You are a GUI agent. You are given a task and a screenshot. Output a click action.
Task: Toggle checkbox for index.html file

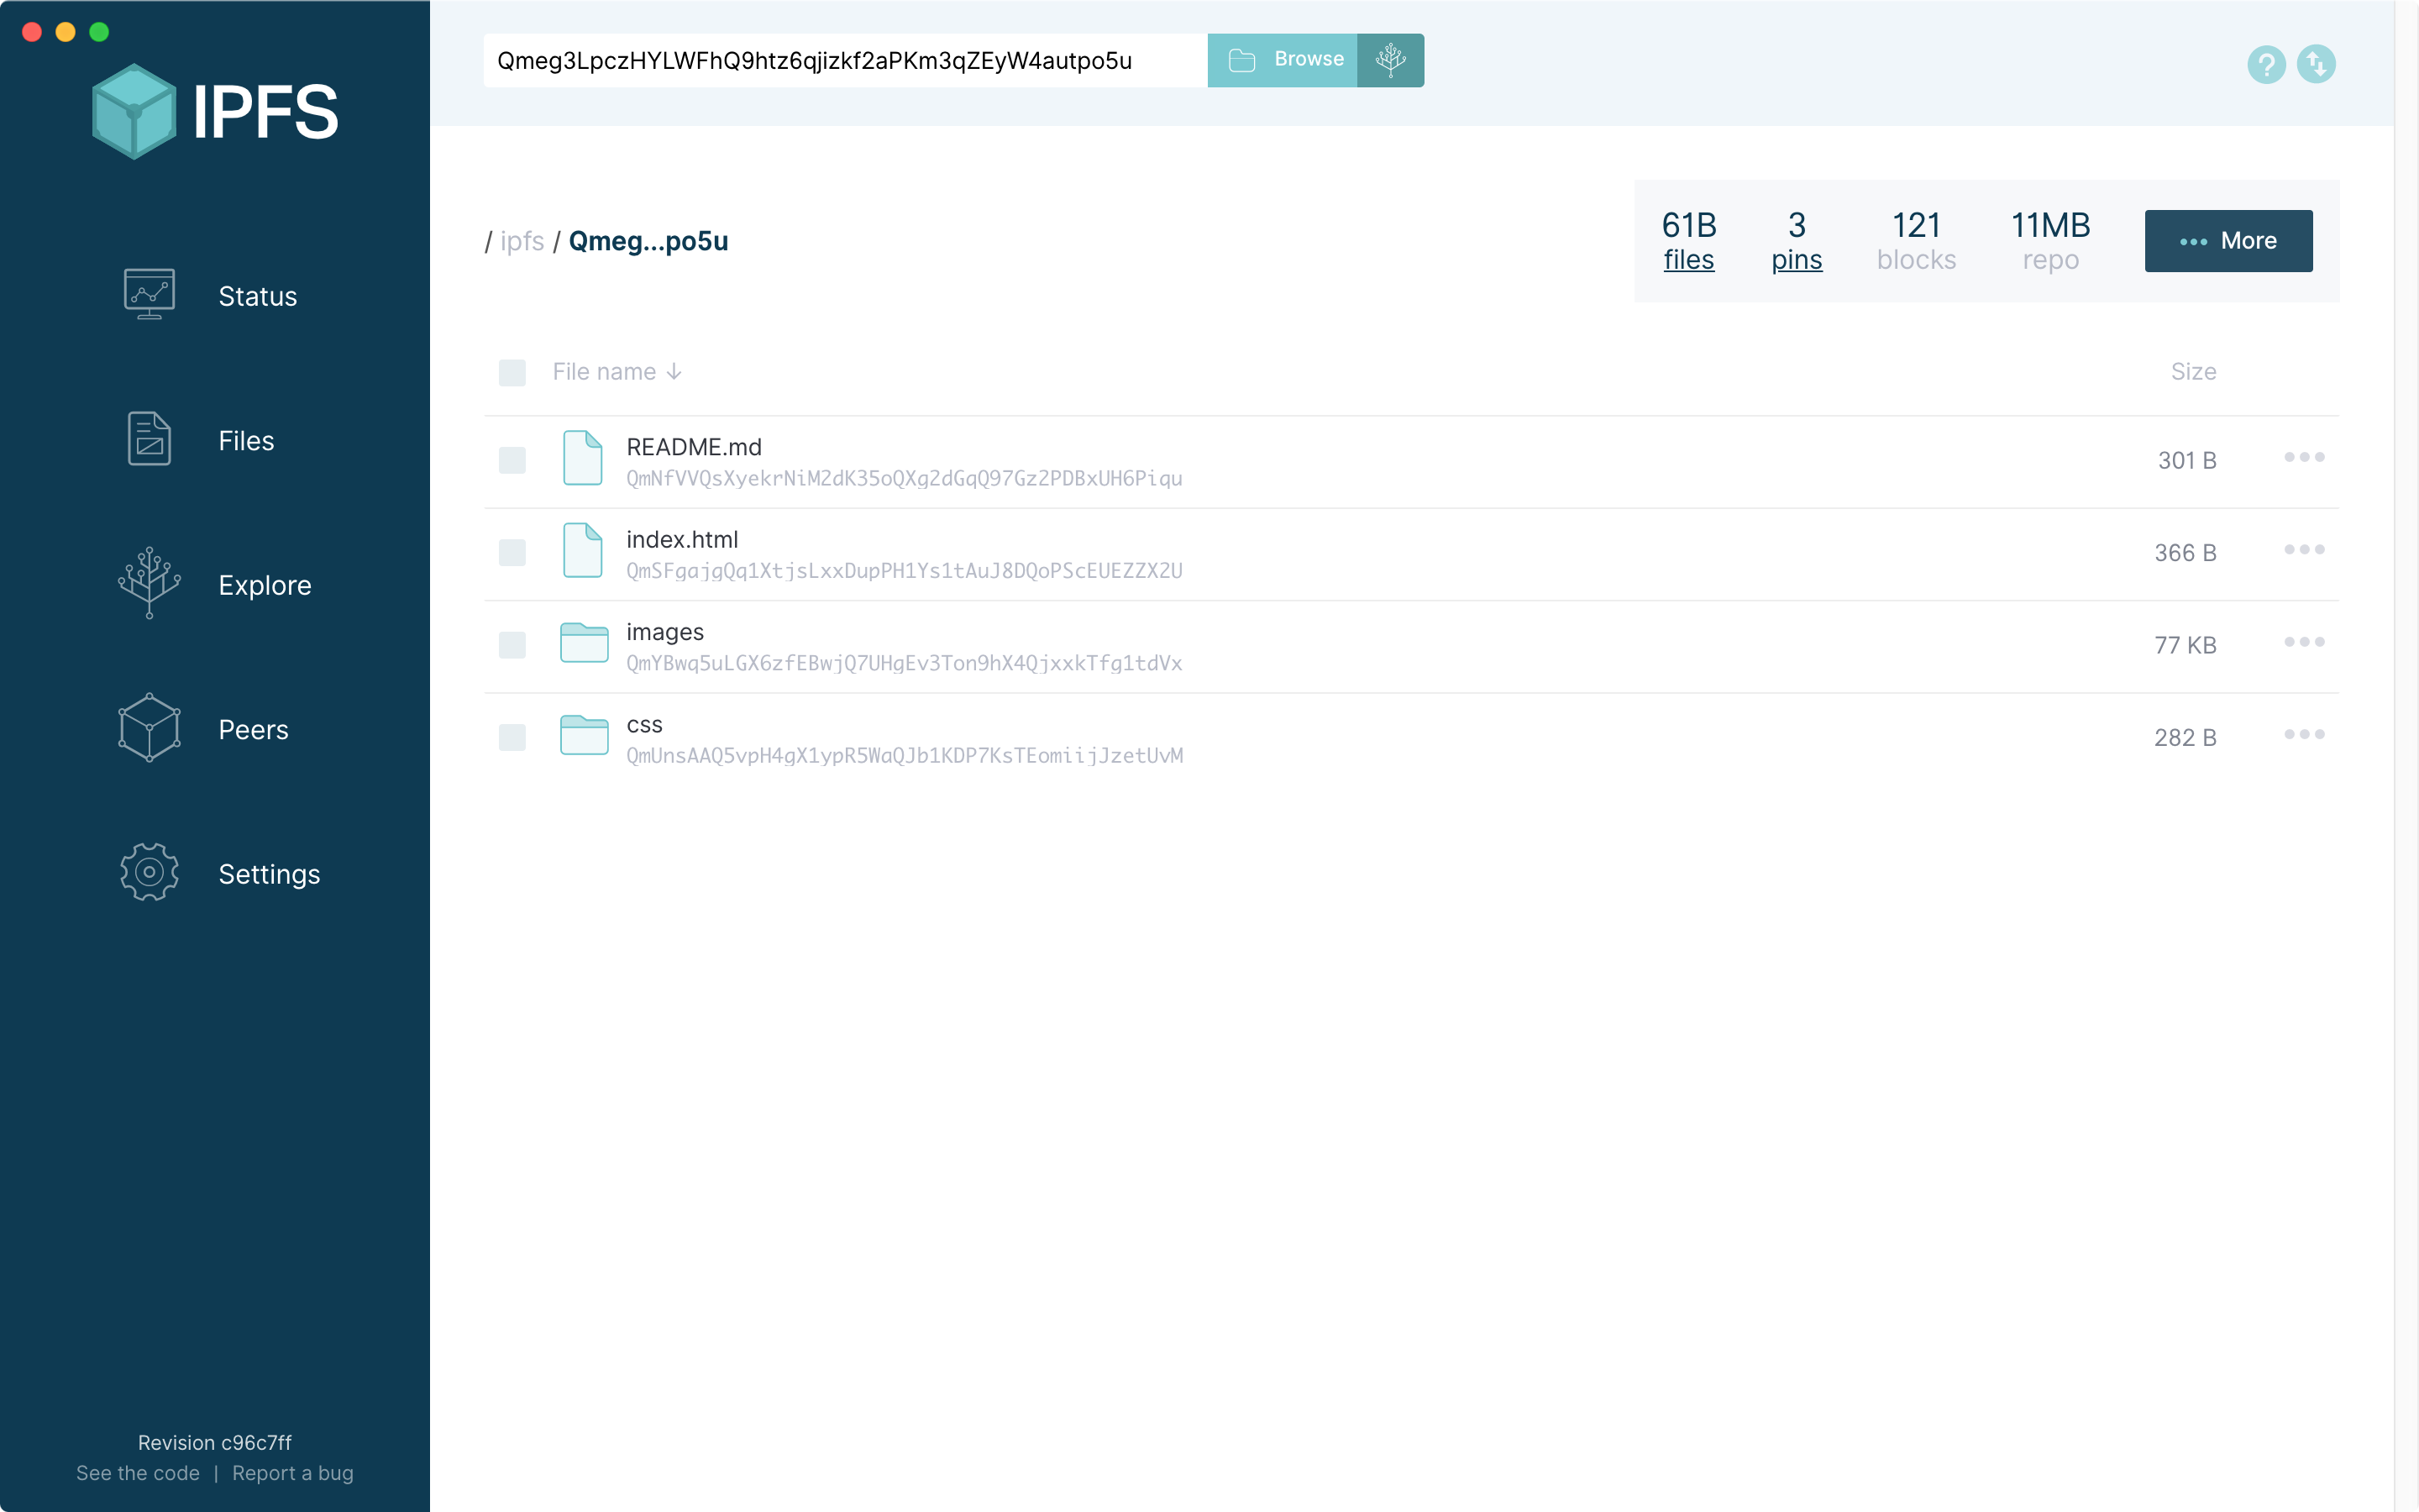(512, 552)
